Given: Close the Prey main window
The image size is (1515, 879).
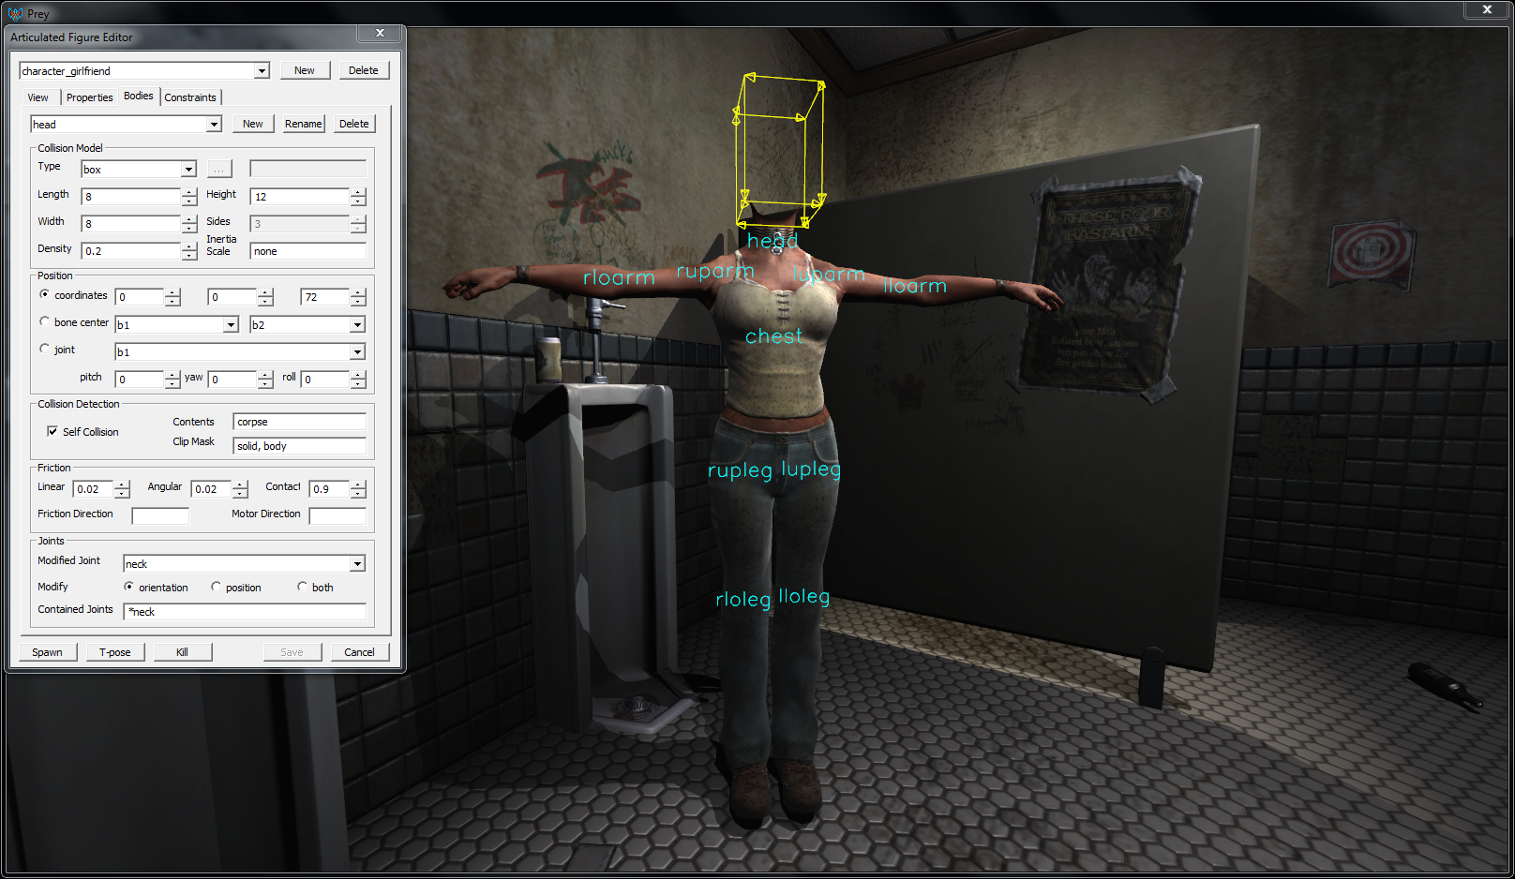Looking at the screenshot, I should click(1487, 9).
